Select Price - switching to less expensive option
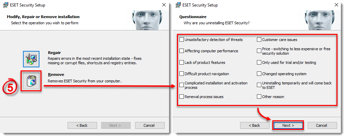Viewport: 344px width, 136px height. [259, 51]
